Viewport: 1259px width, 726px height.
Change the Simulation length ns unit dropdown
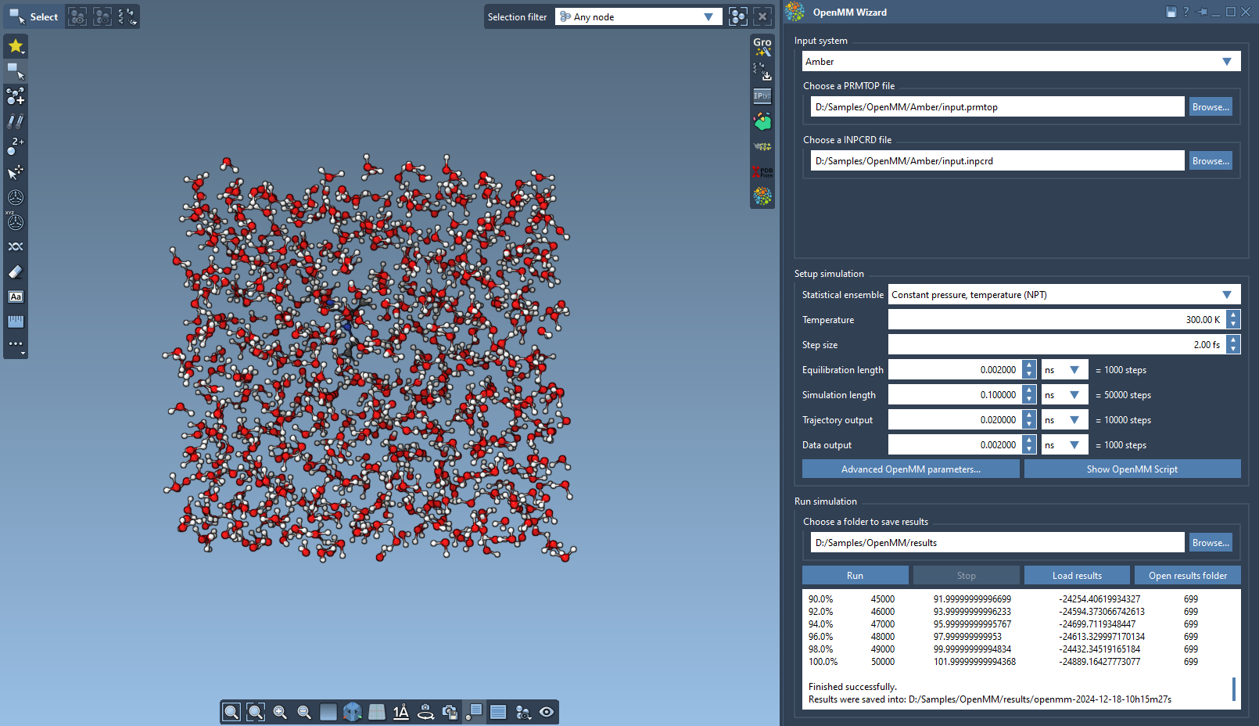pos(1064,395)
